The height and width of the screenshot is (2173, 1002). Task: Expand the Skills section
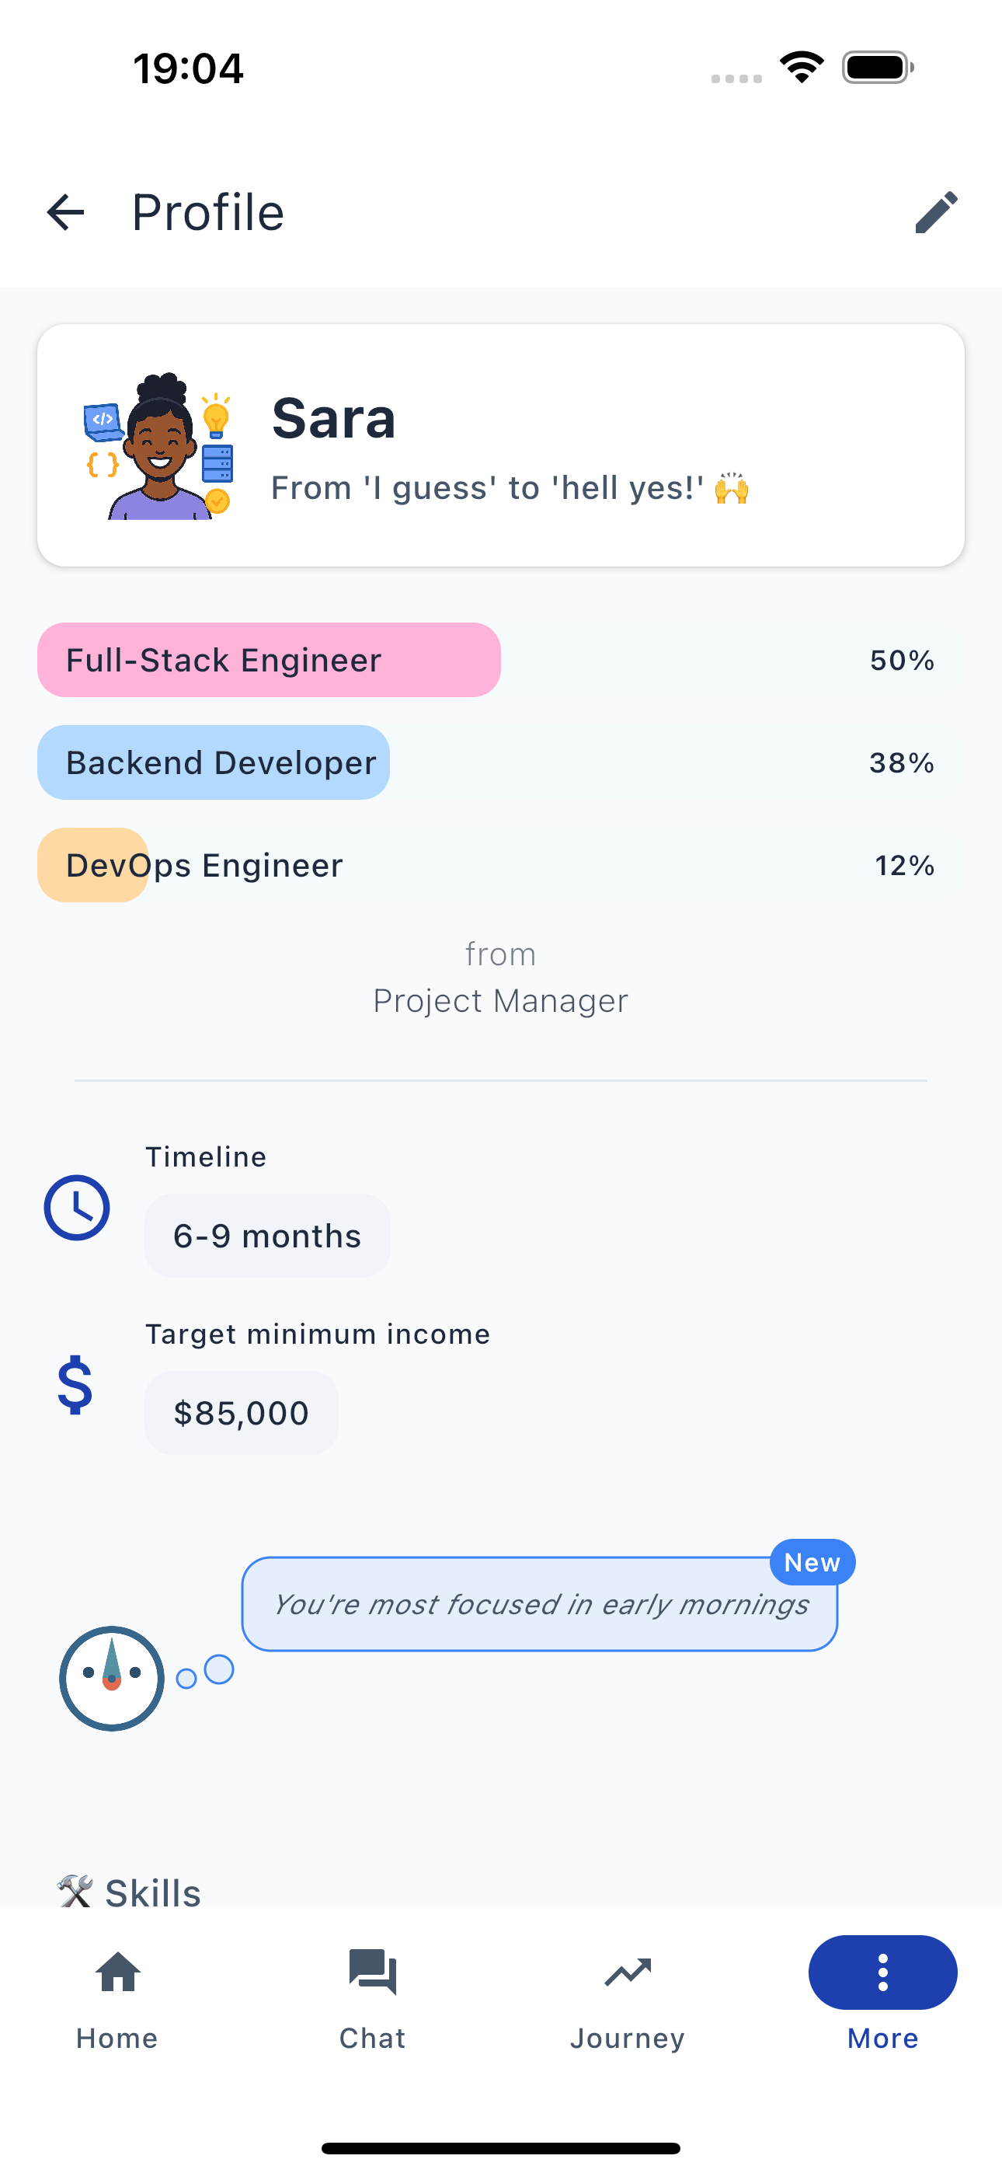pyautogui.click(x=151, y=1891)
